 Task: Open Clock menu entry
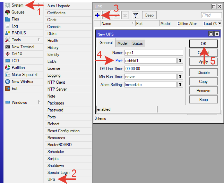pyautogui.click(x=68, y=20)
